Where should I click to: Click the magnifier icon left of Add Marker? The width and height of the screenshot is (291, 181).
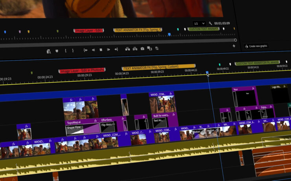pos(49,52)
